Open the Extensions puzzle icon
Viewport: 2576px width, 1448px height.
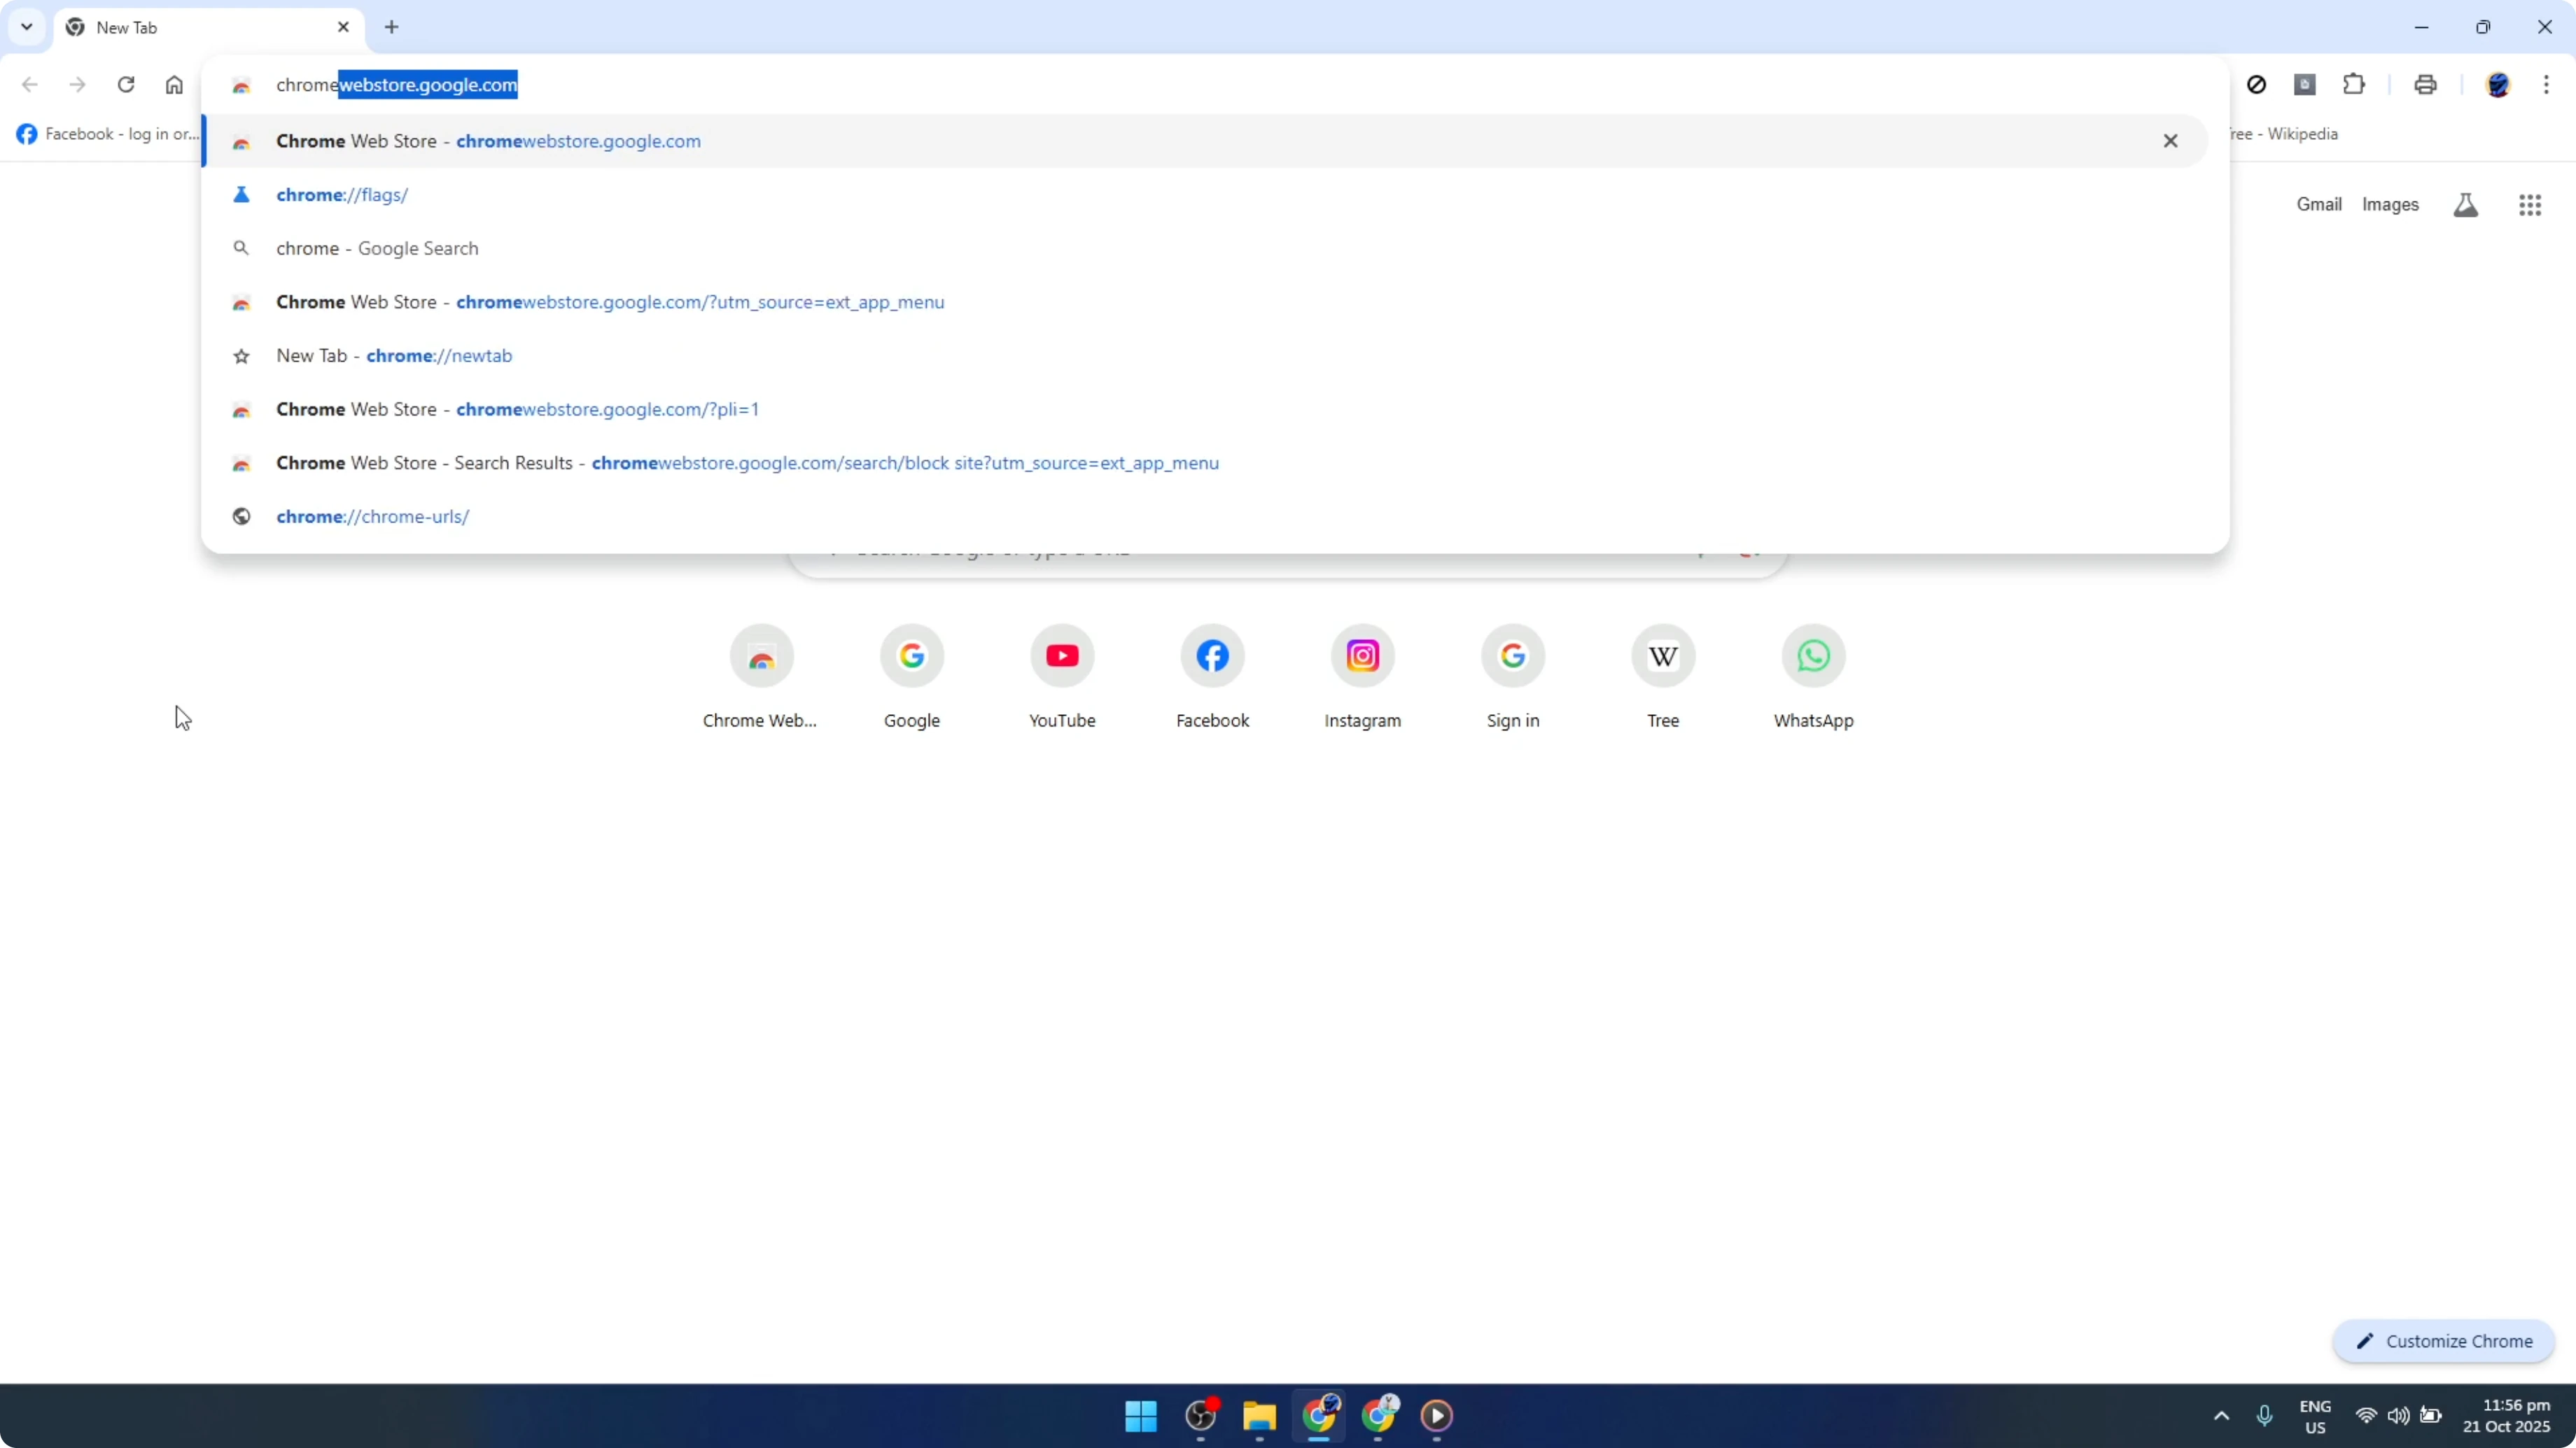[2355, 85]
